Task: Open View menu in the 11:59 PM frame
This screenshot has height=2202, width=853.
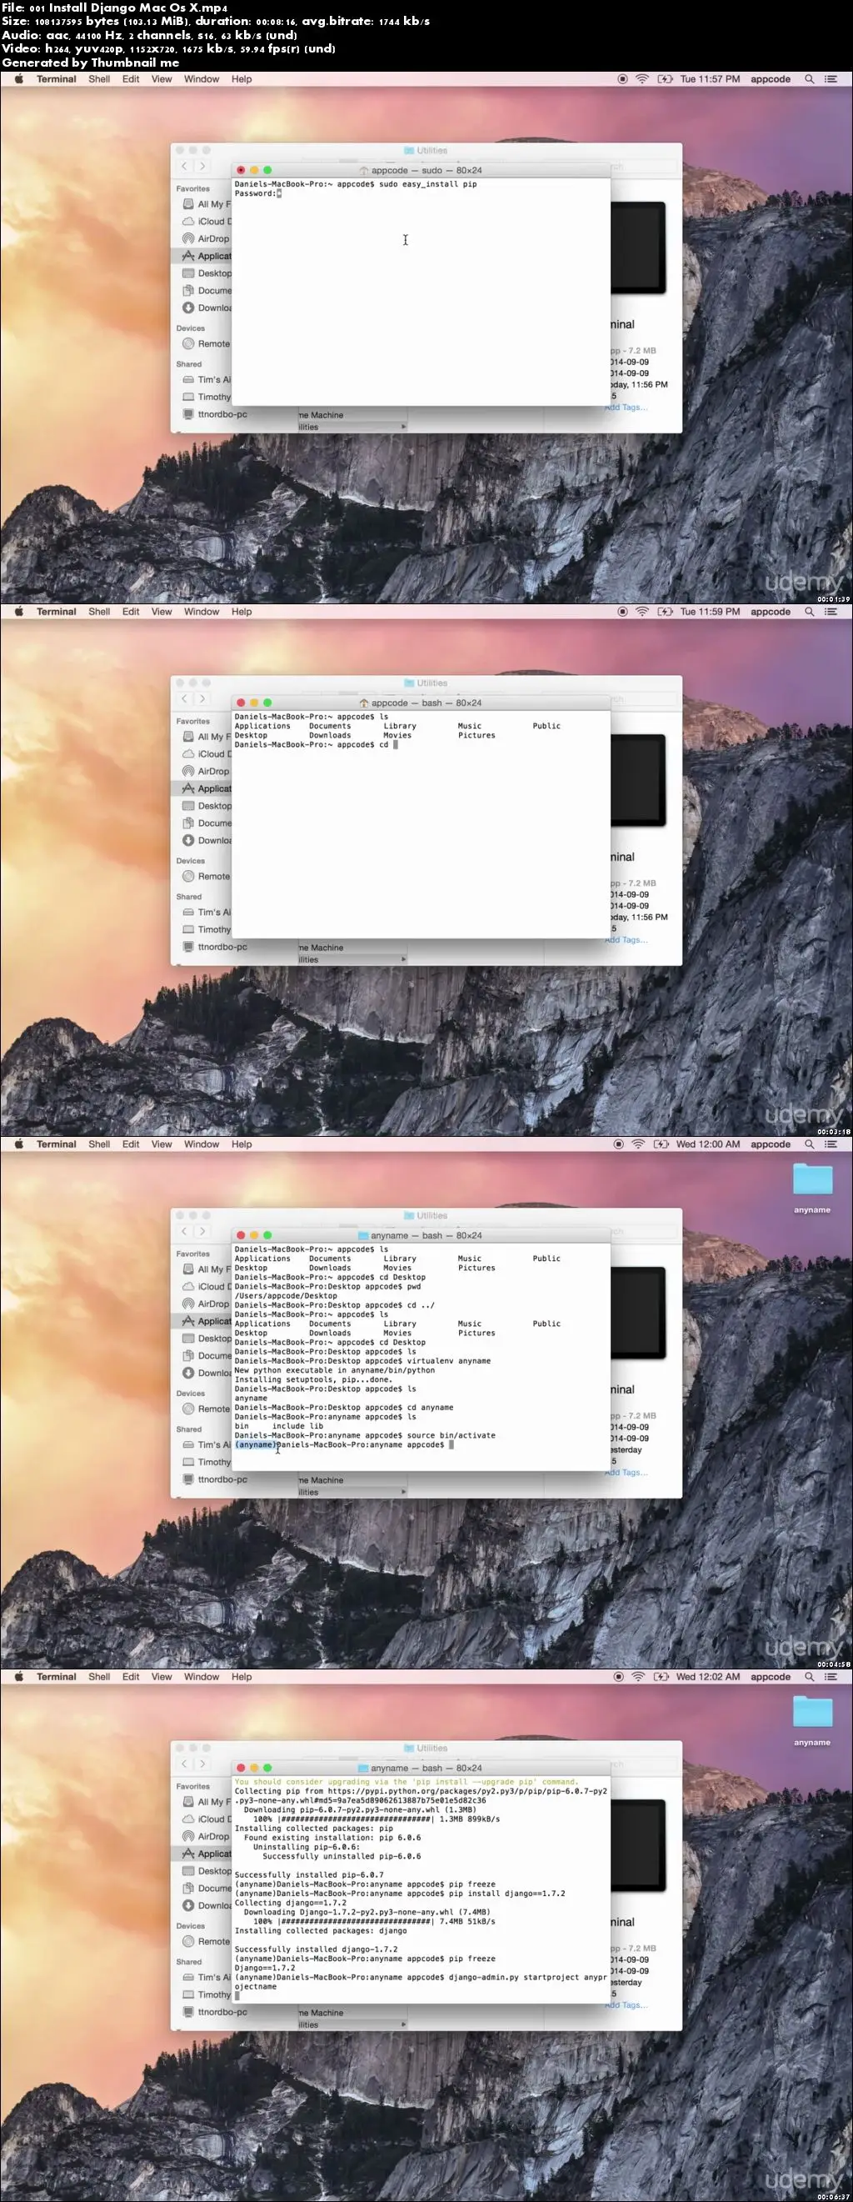Action: tap(162, 611)
